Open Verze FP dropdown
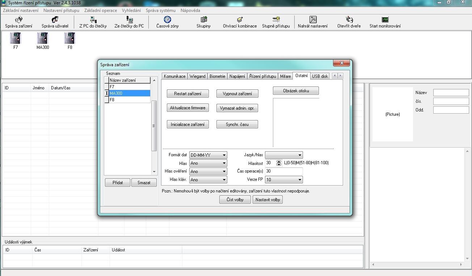 (284, 179)
